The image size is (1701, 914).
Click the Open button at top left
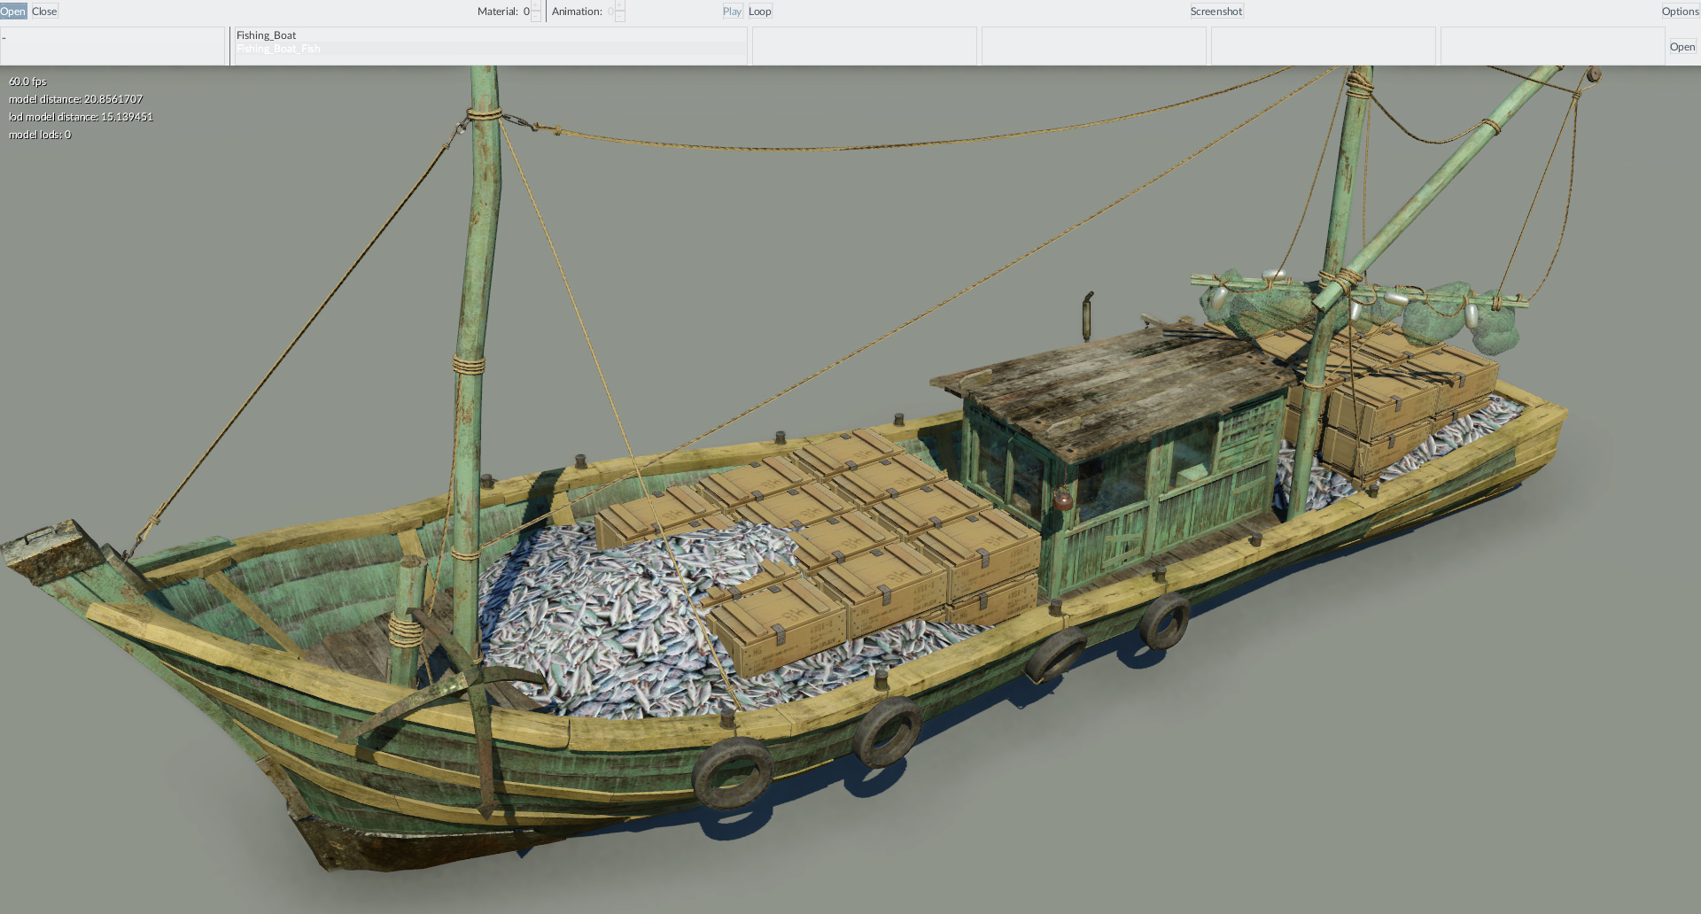pyautogui.click(x=13, y=12)
